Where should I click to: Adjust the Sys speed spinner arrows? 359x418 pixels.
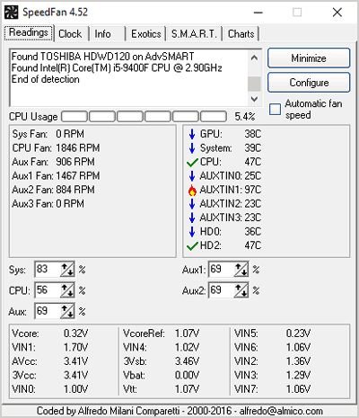click(67, 270)
